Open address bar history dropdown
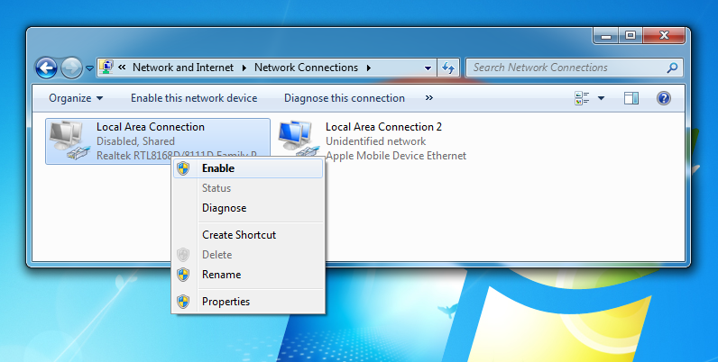718x362 pixels. 428,68
